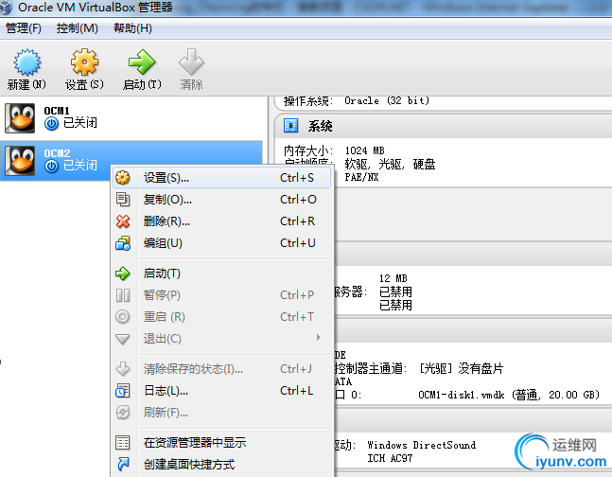Choose 删除(R)... in the context menu
The image size is (612, 477).
pos(221,221)
